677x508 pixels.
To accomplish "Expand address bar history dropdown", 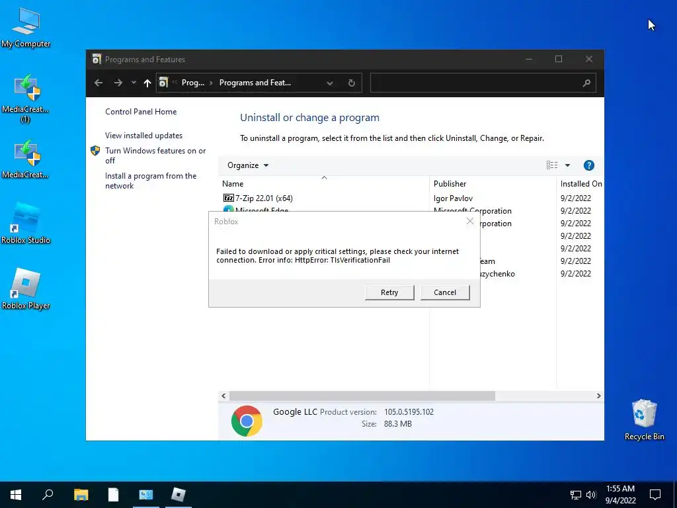I will click(330, 83).
